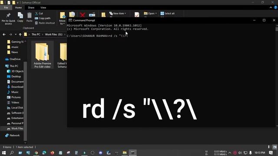Open Quick Access Toolbar customize dropdown
Viewport: 278px width, 156px height.
pos(17,3)
